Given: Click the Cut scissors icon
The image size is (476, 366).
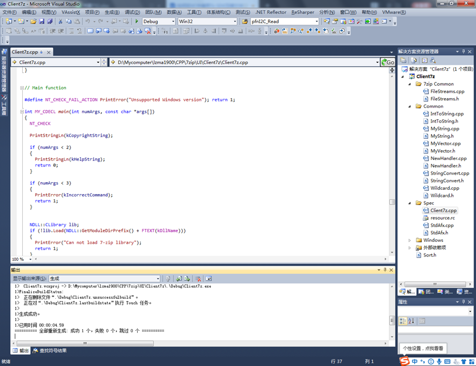Looking at the screenshot, I should [60, 21].
